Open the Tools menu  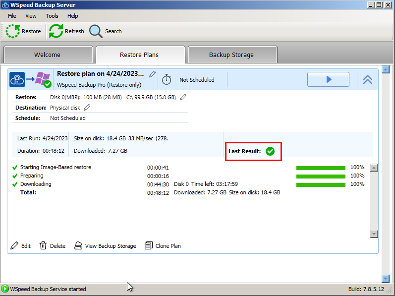52,16
